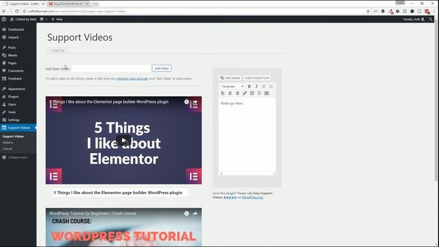
Task: Click Share on the Elementor video
Action: pyautogui.click(x=195, y=102)
